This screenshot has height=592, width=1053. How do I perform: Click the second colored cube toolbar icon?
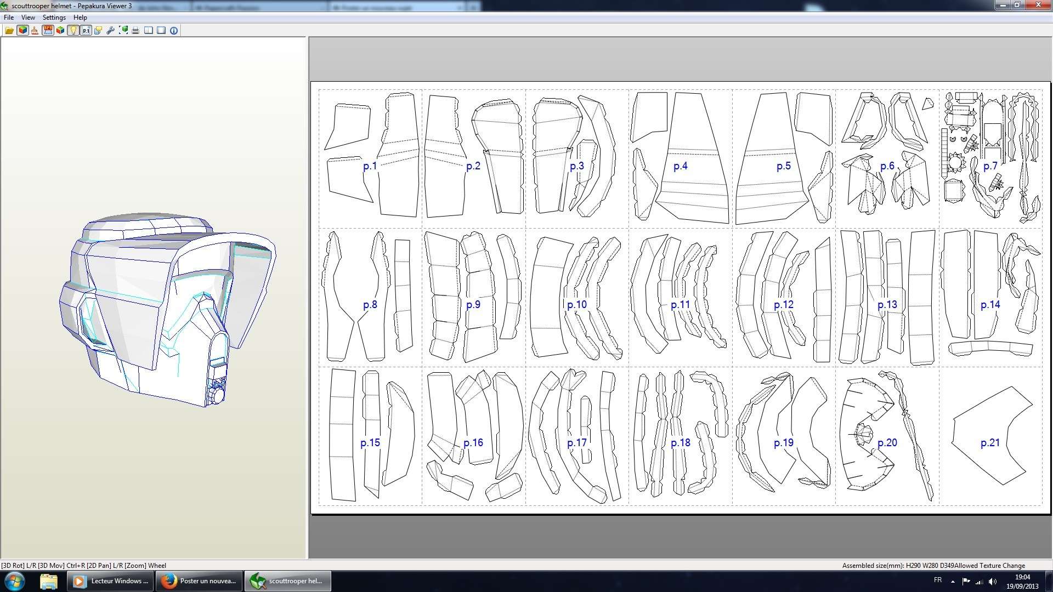60,31
